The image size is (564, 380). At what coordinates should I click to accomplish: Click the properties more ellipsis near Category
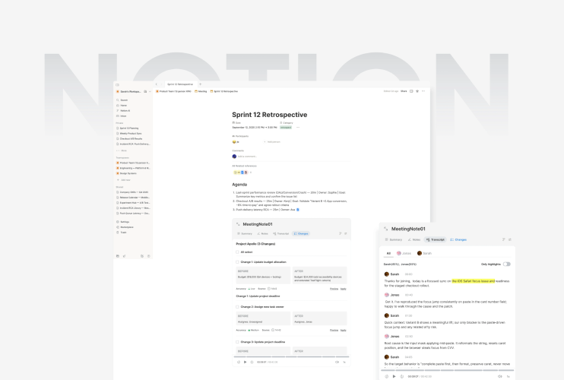[x=298, y=128]
